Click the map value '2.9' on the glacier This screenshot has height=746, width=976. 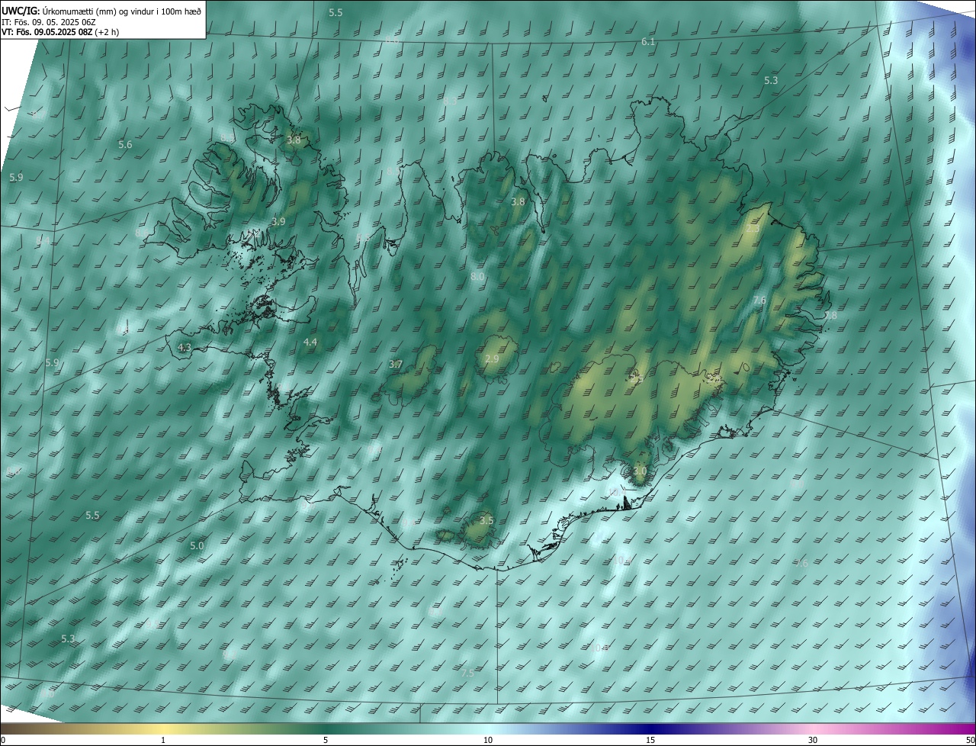[492, 359]
